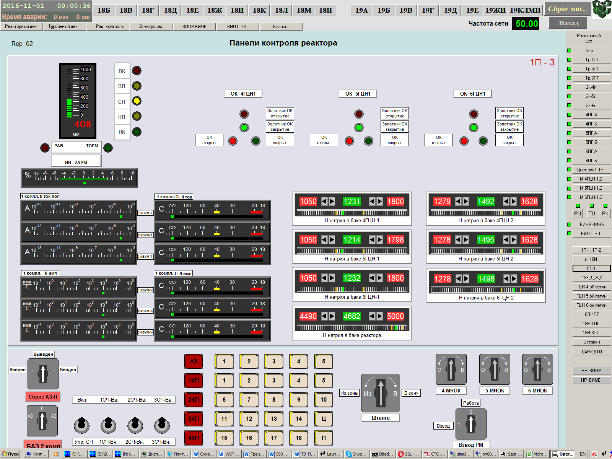Click the red АЗ group button
The width and height of the screenshot is (612, 459).
(x=194, y=361)
